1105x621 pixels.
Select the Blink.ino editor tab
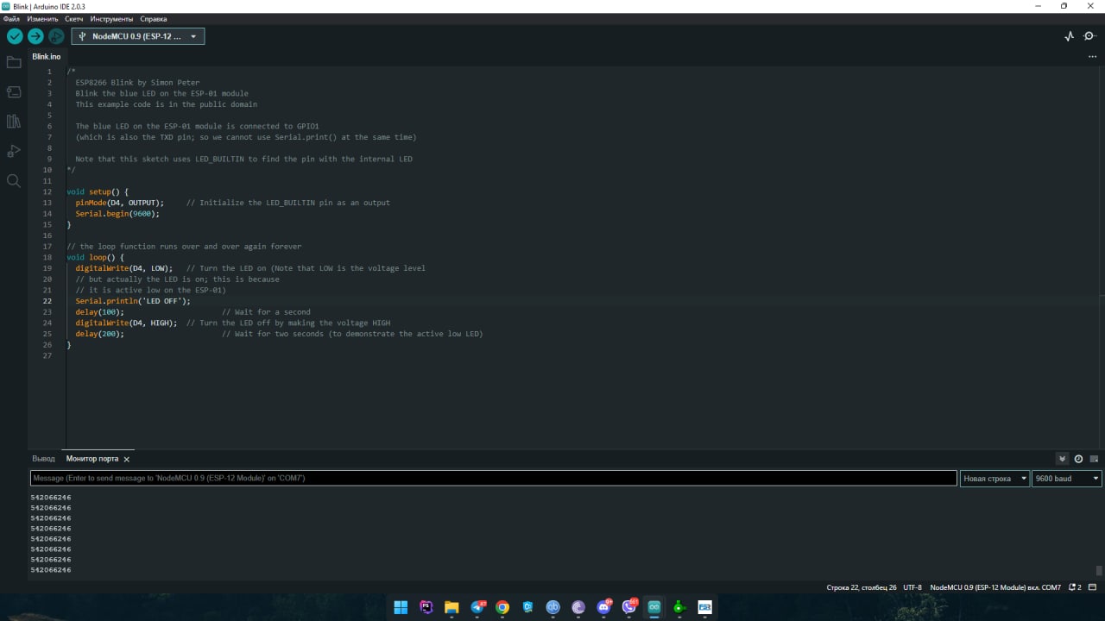tap(47, 57)
